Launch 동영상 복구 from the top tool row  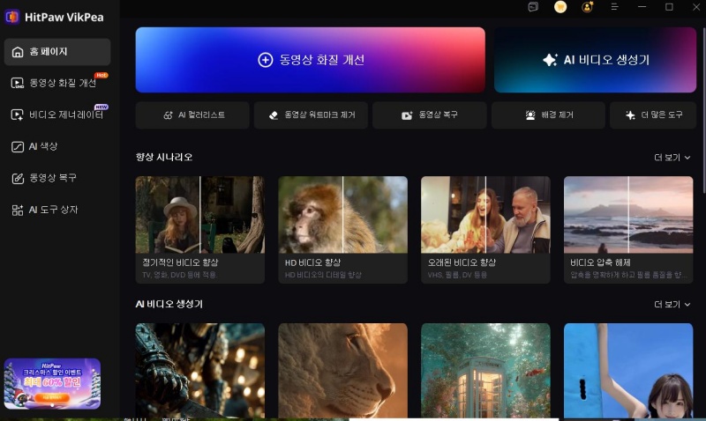click(430, 115)
